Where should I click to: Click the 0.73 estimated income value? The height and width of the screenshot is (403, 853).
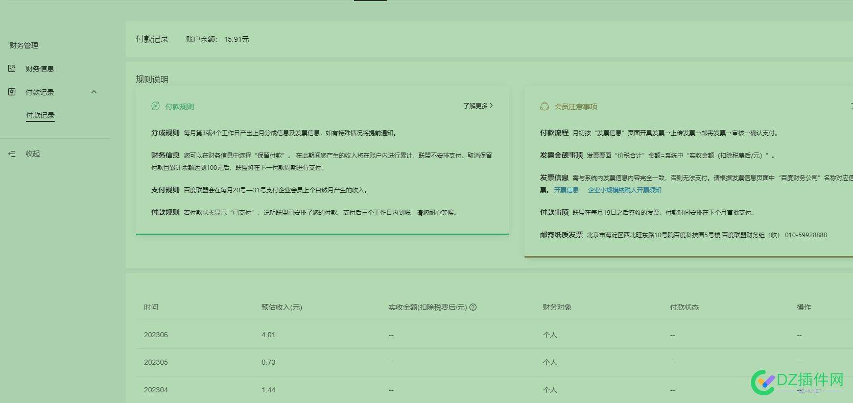[x=268, y=362]
